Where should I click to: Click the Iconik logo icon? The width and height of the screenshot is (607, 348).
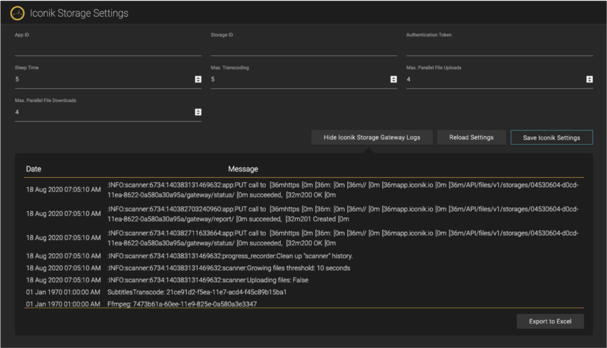coord(17,13)
